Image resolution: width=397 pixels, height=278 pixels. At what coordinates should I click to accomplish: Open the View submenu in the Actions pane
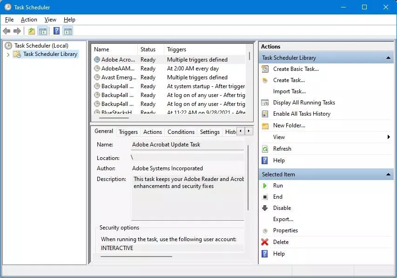coord(278,137)
